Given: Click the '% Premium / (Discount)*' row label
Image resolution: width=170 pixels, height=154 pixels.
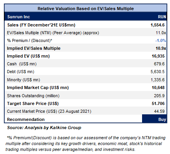Looking at the screenshot, I should tap(29, 40).
